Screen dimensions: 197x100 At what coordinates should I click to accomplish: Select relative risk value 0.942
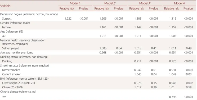tap(138, 70)
